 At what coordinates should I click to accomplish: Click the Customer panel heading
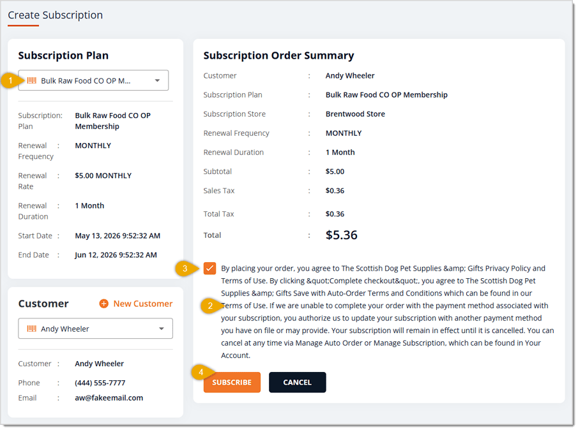(43, 304)
